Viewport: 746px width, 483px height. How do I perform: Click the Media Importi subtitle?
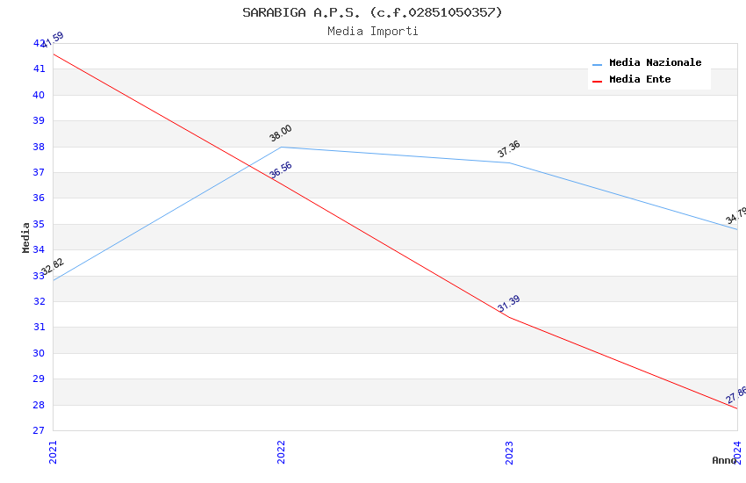(x=372, y=32)
